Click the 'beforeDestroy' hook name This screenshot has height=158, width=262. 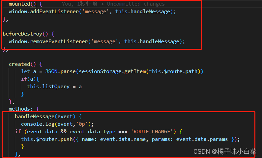22,34
